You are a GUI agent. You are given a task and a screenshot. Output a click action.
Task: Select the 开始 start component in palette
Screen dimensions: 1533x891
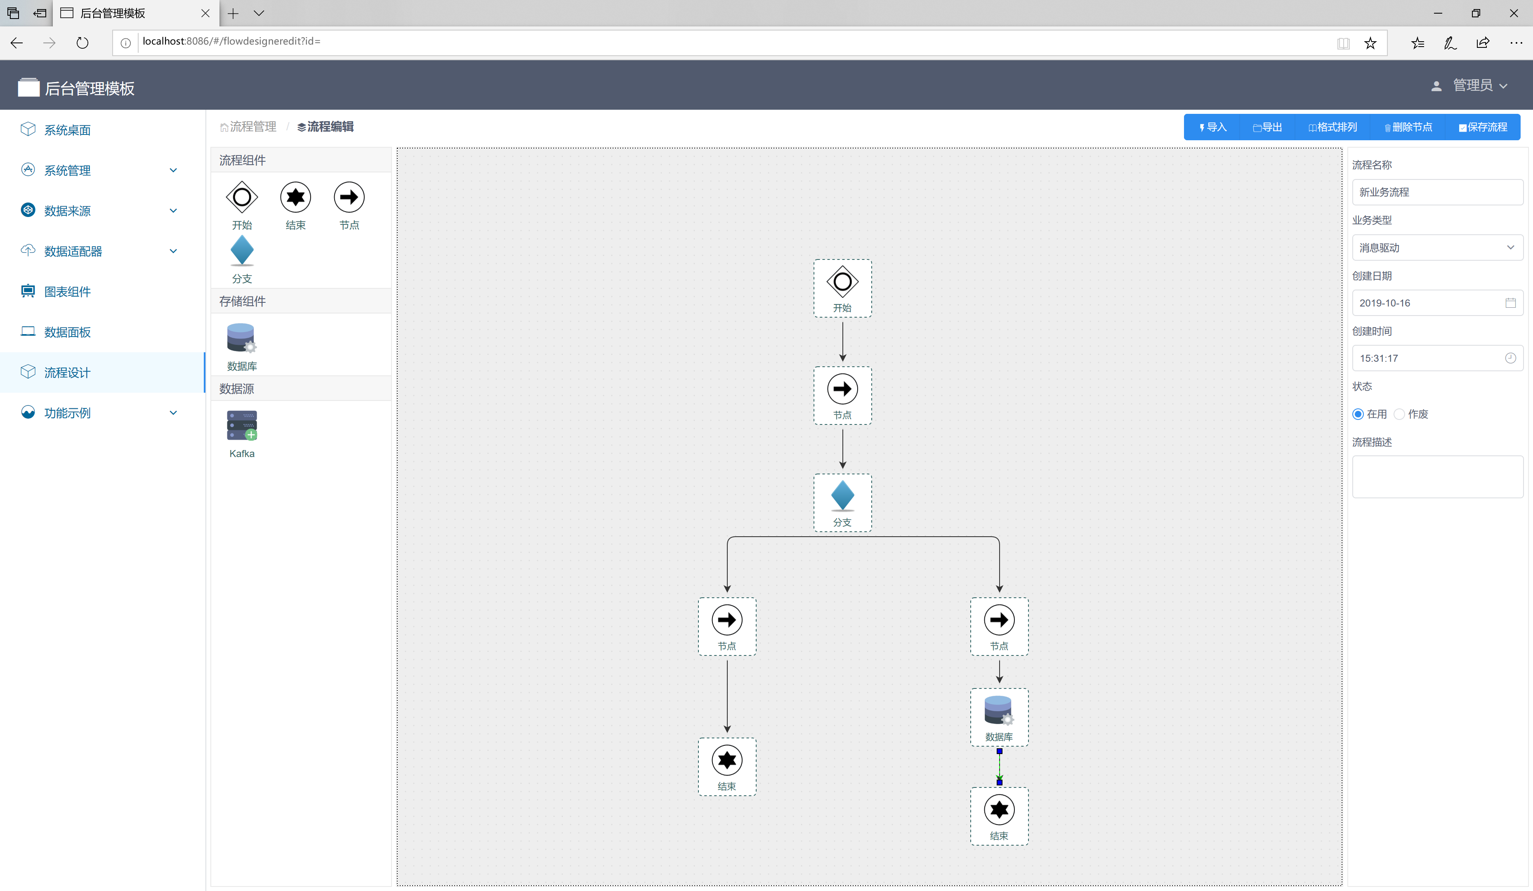(241, 197)
